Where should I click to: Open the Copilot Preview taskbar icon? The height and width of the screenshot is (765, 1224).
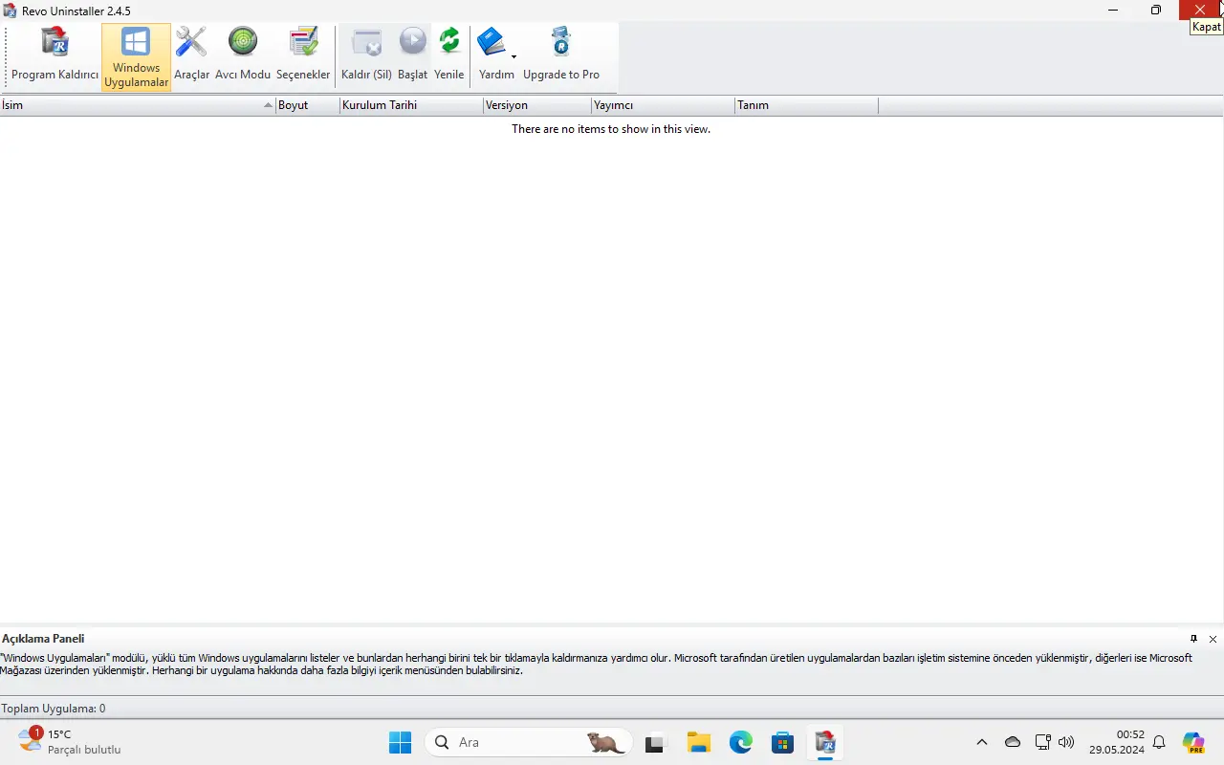[x=1193, y=742]
